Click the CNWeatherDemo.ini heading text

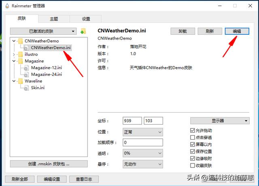[x=122, y=31]
